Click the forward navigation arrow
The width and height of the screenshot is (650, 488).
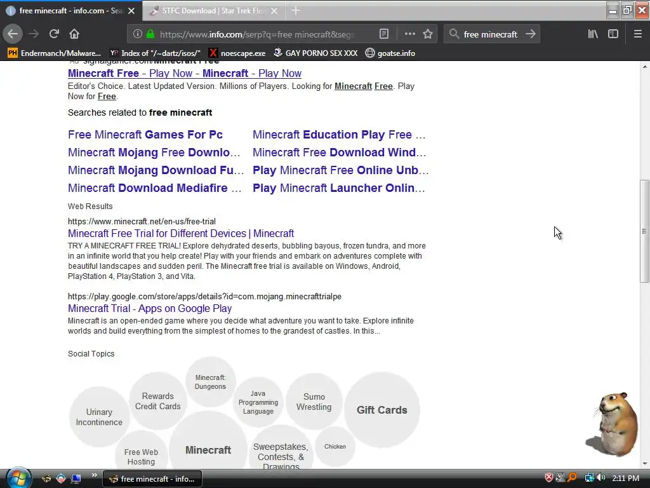pyautogui.click(x=34, y=34)
